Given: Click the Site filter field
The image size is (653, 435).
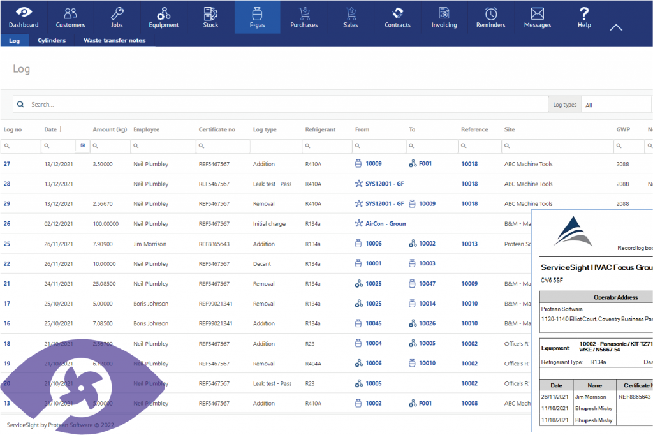Looking at the screenshot, I should pyautogui.click(x=557, y=146).
